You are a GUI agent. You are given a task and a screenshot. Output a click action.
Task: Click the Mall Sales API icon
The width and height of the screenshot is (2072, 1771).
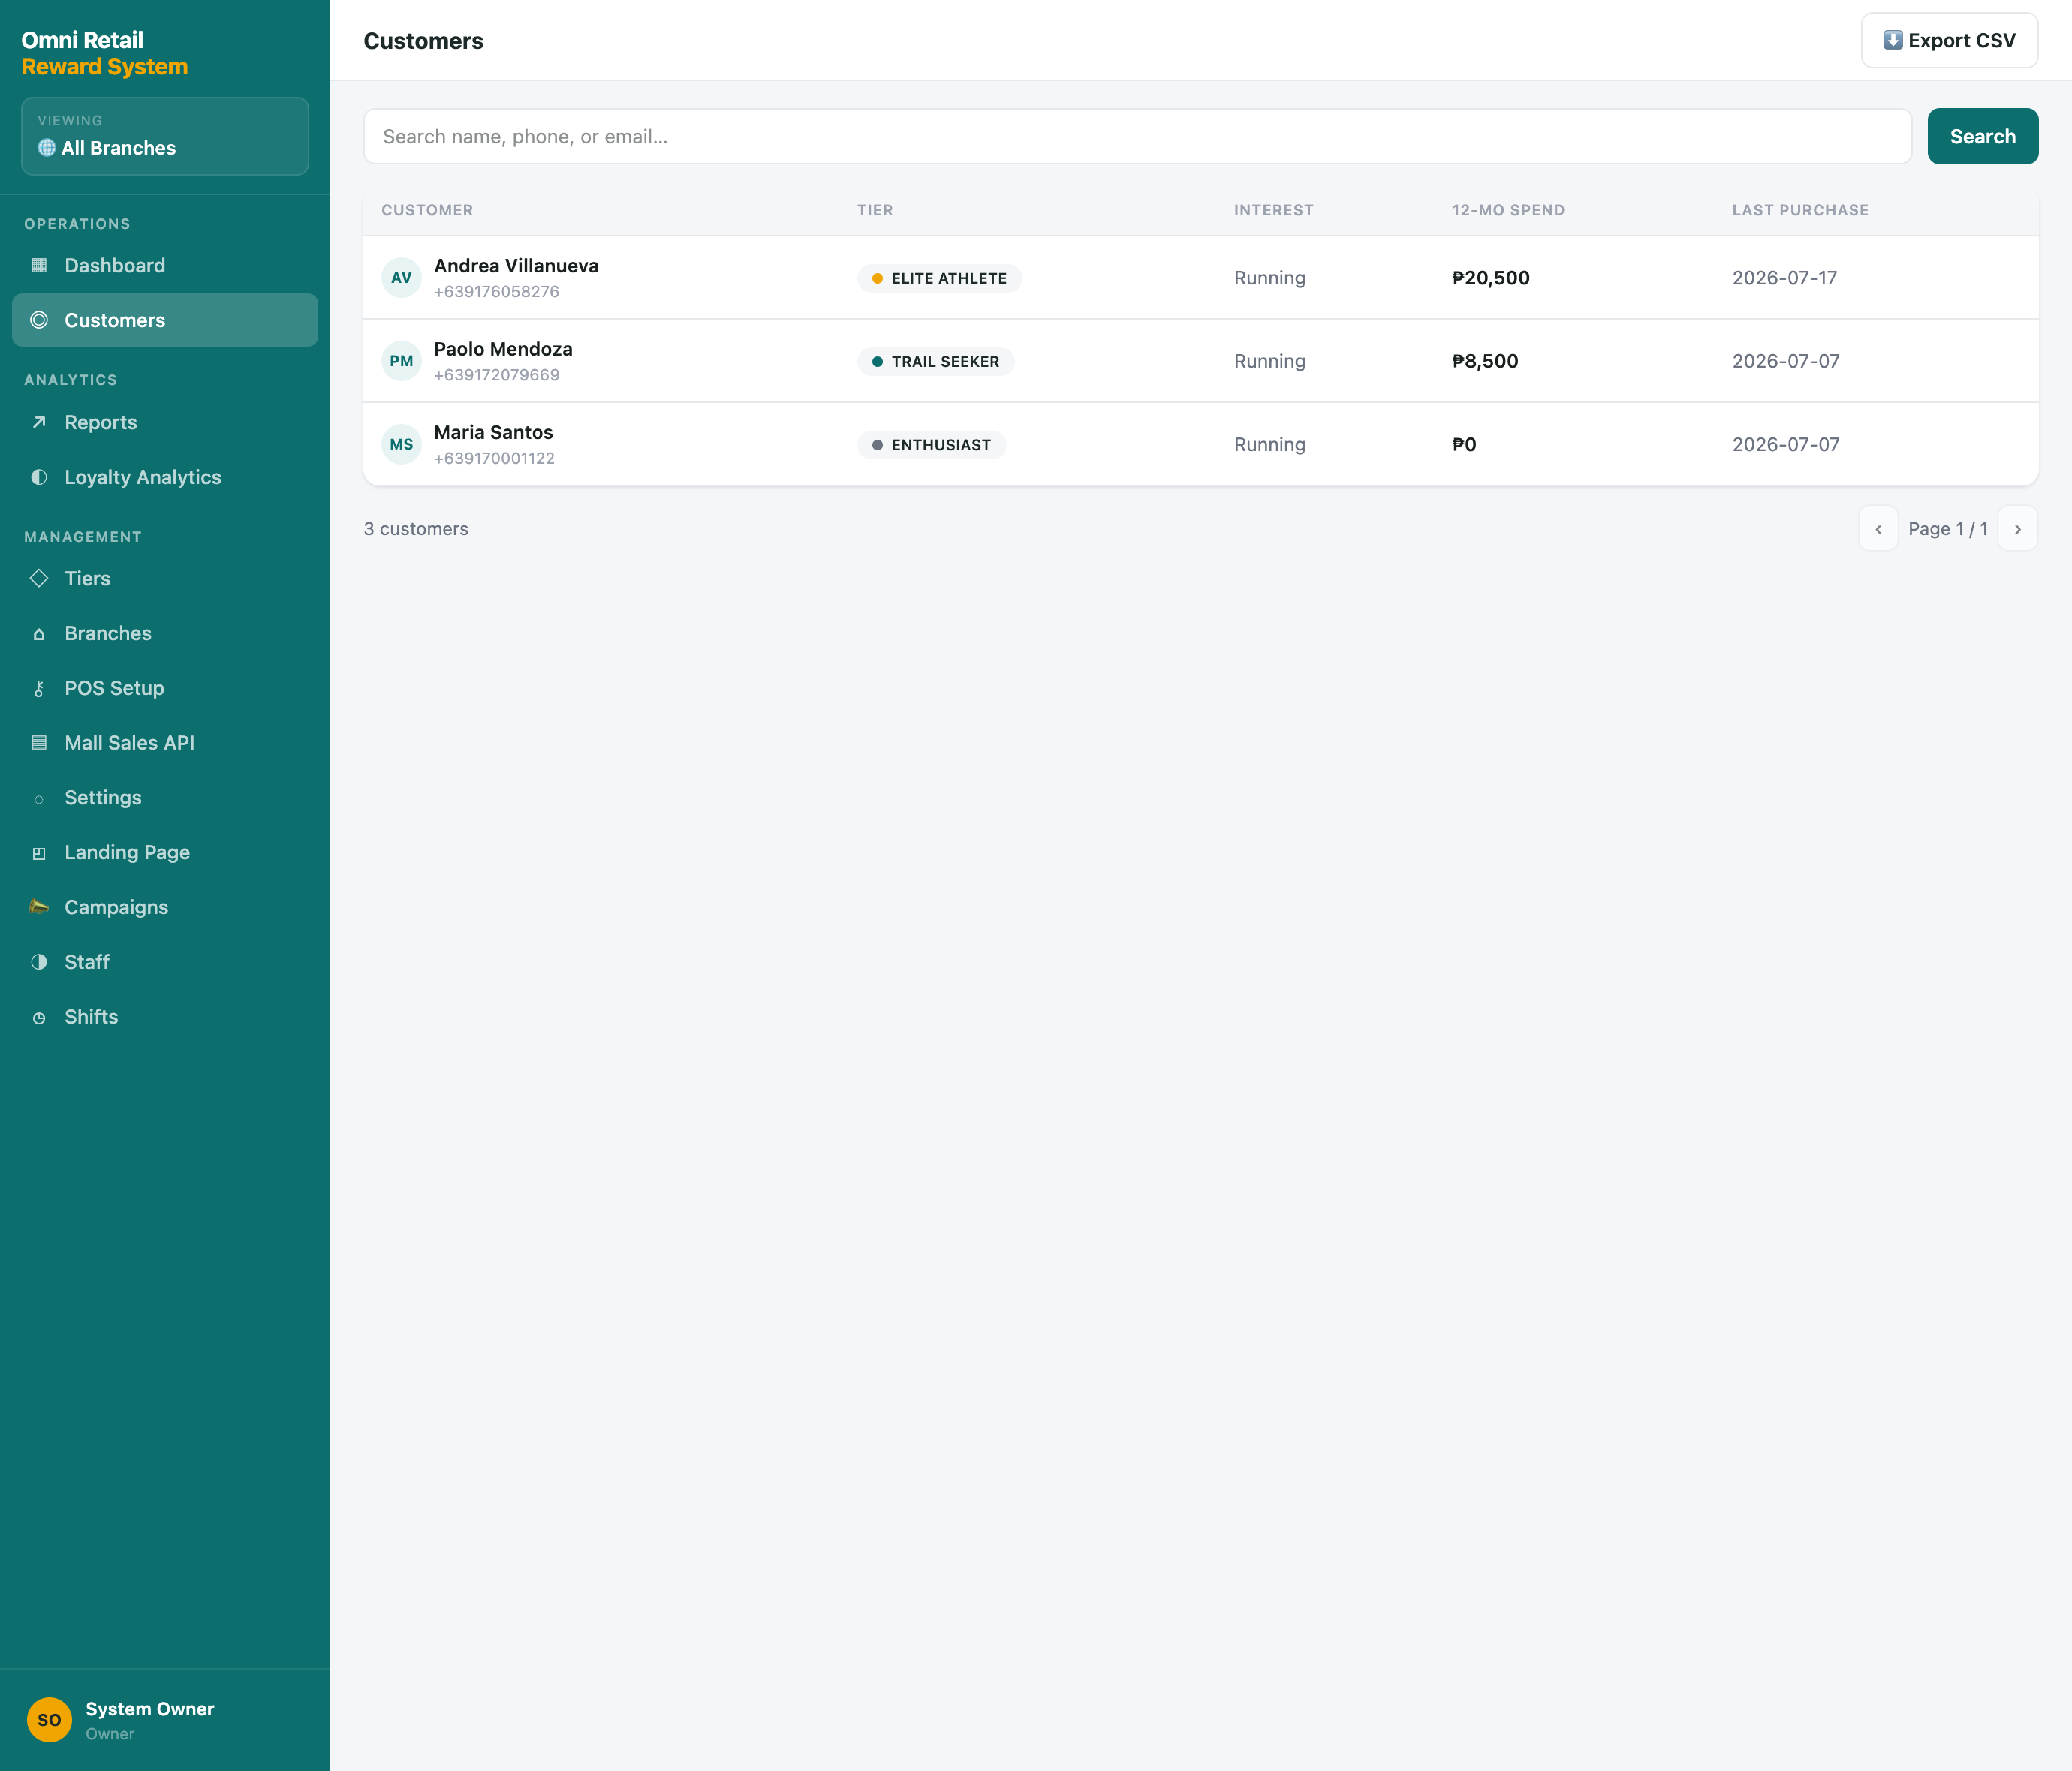pyautogui.click(x=39, y=744)
